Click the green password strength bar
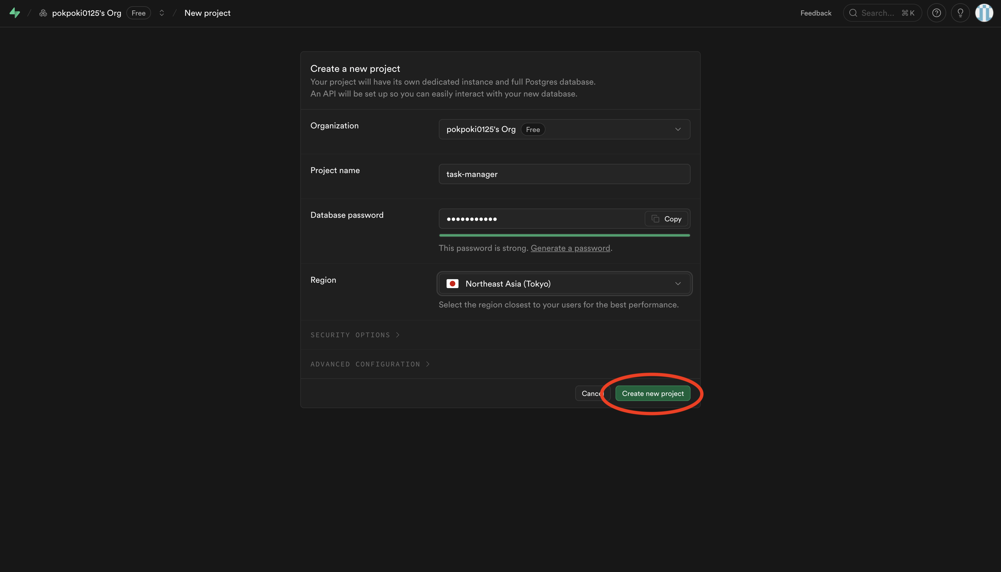Screen dimensions: 1001x572 coord(564,235)
